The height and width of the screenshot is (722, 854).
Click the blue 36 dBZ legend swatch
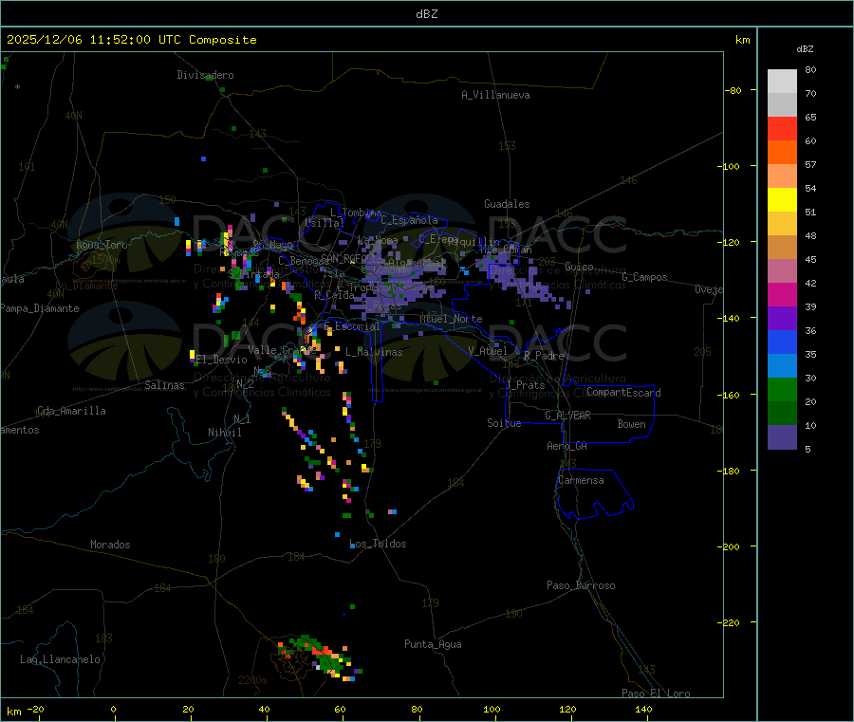(x=782, y=342)
